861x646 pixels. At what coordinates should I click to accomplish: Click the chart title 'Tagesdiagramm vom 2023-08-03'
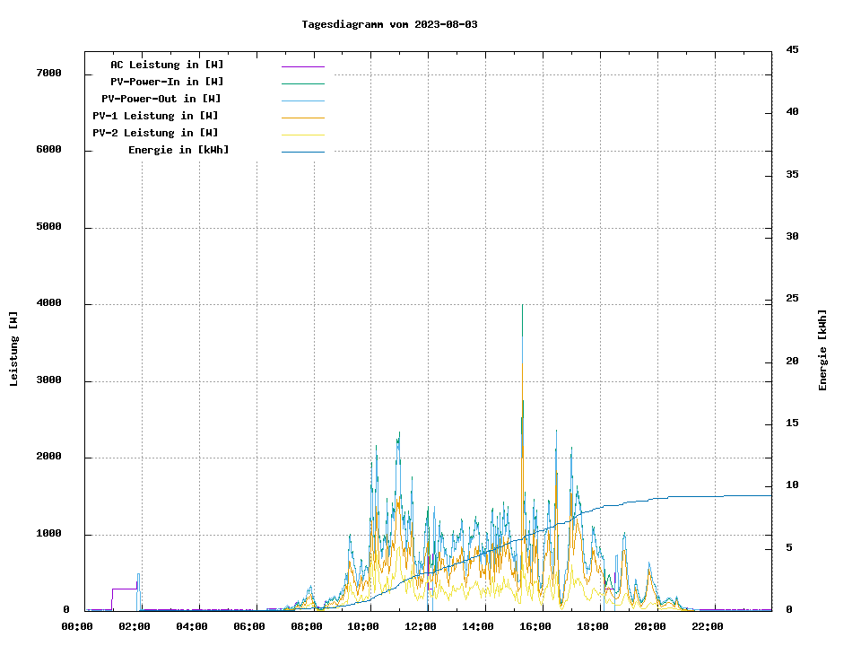tap(389, 24)
